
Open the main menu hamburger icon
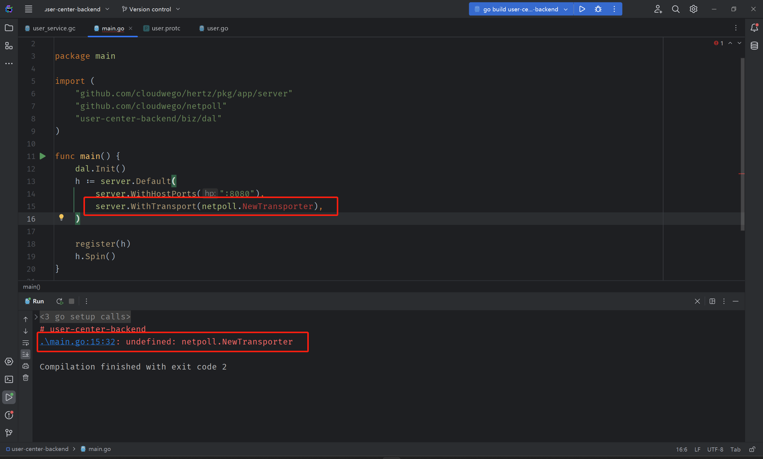coord(28,9)
